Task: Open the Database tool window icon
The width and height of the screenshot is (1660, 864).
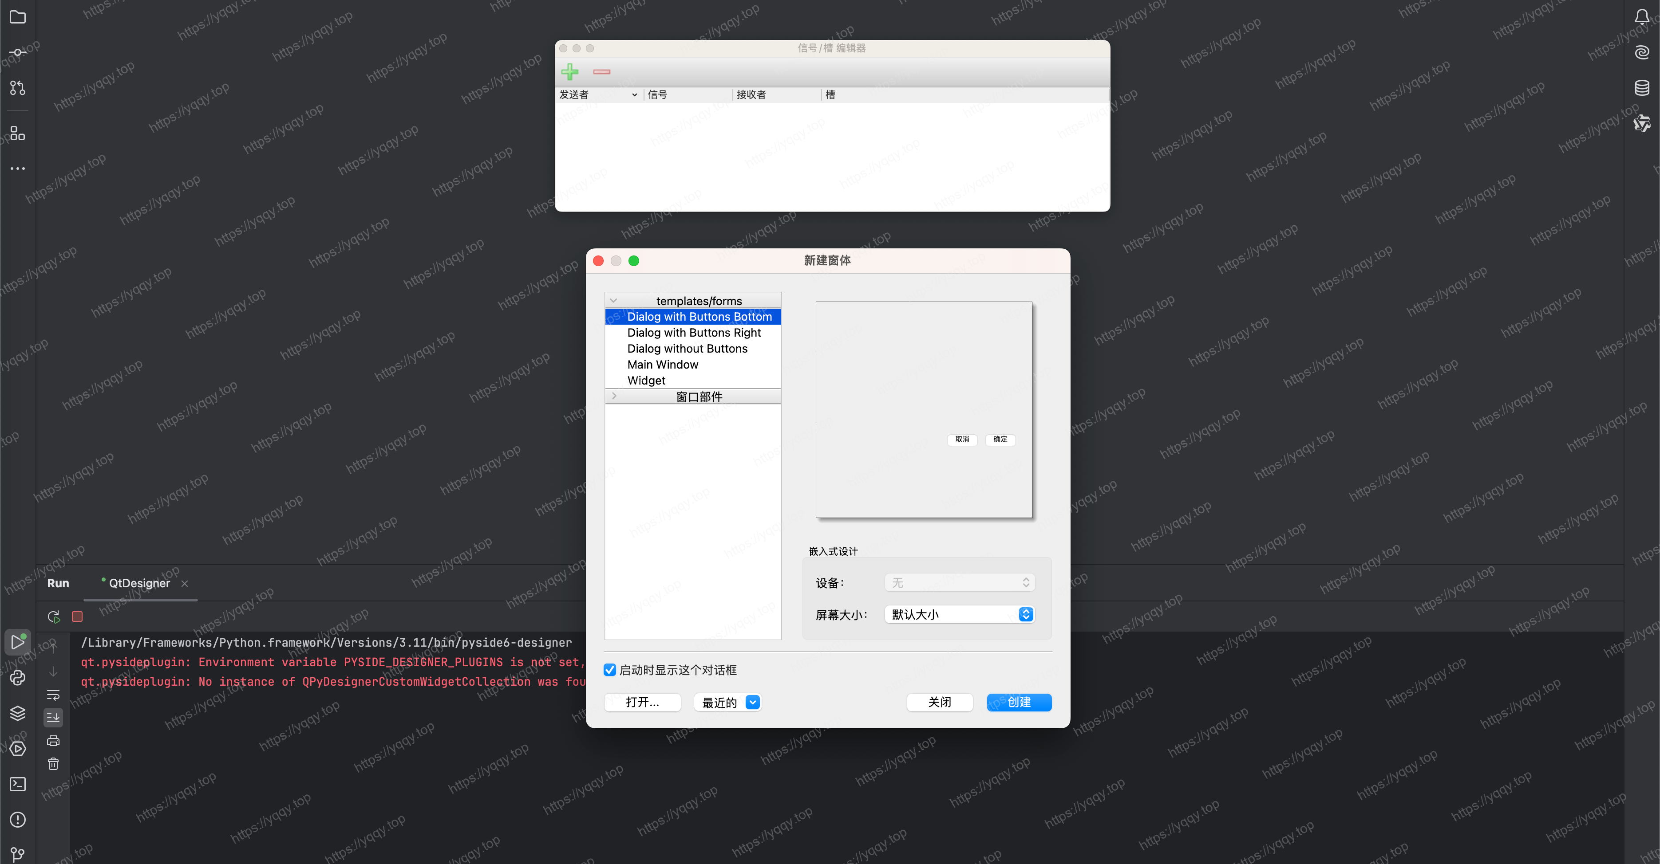Action: (x=1641, y=87)
